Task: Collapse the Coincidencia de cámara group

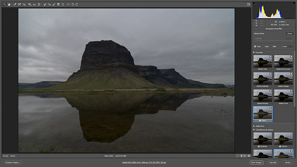Action: coord(254,130)
